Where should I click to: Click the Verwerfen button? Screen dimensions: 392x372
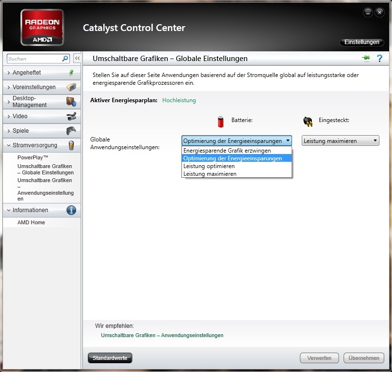319,358
